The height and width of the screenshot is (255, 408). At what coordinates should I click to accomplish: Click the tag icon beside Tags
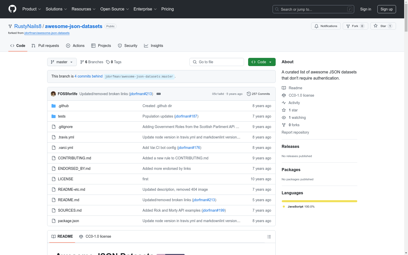[x=108, y=62]
